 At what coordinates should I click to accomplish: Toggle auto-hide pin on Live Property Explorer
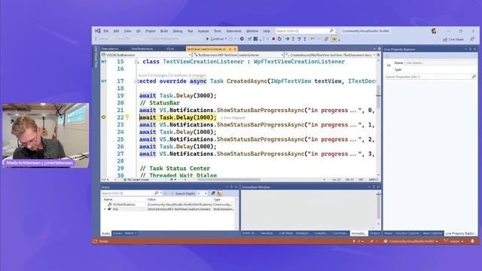coord(470,49)
